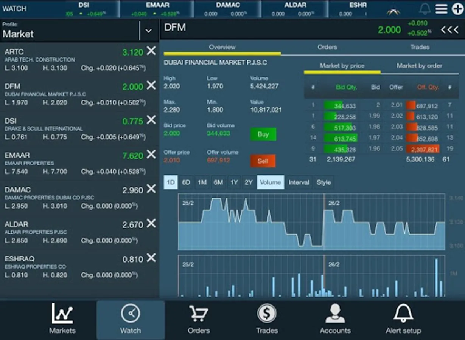Remove DSI from the watch list
The image size is (465, 340).
tap(151, 120)
